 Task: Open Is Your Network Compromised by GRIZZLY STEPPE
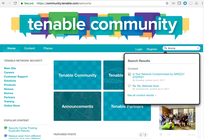pyautogui.click(x=159, y=76)
